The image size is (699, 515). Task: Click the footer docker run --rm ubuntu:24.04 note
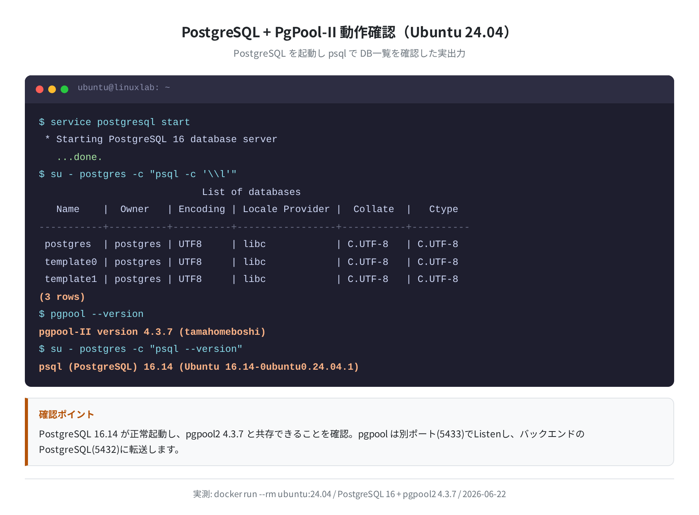coord(349,494)
